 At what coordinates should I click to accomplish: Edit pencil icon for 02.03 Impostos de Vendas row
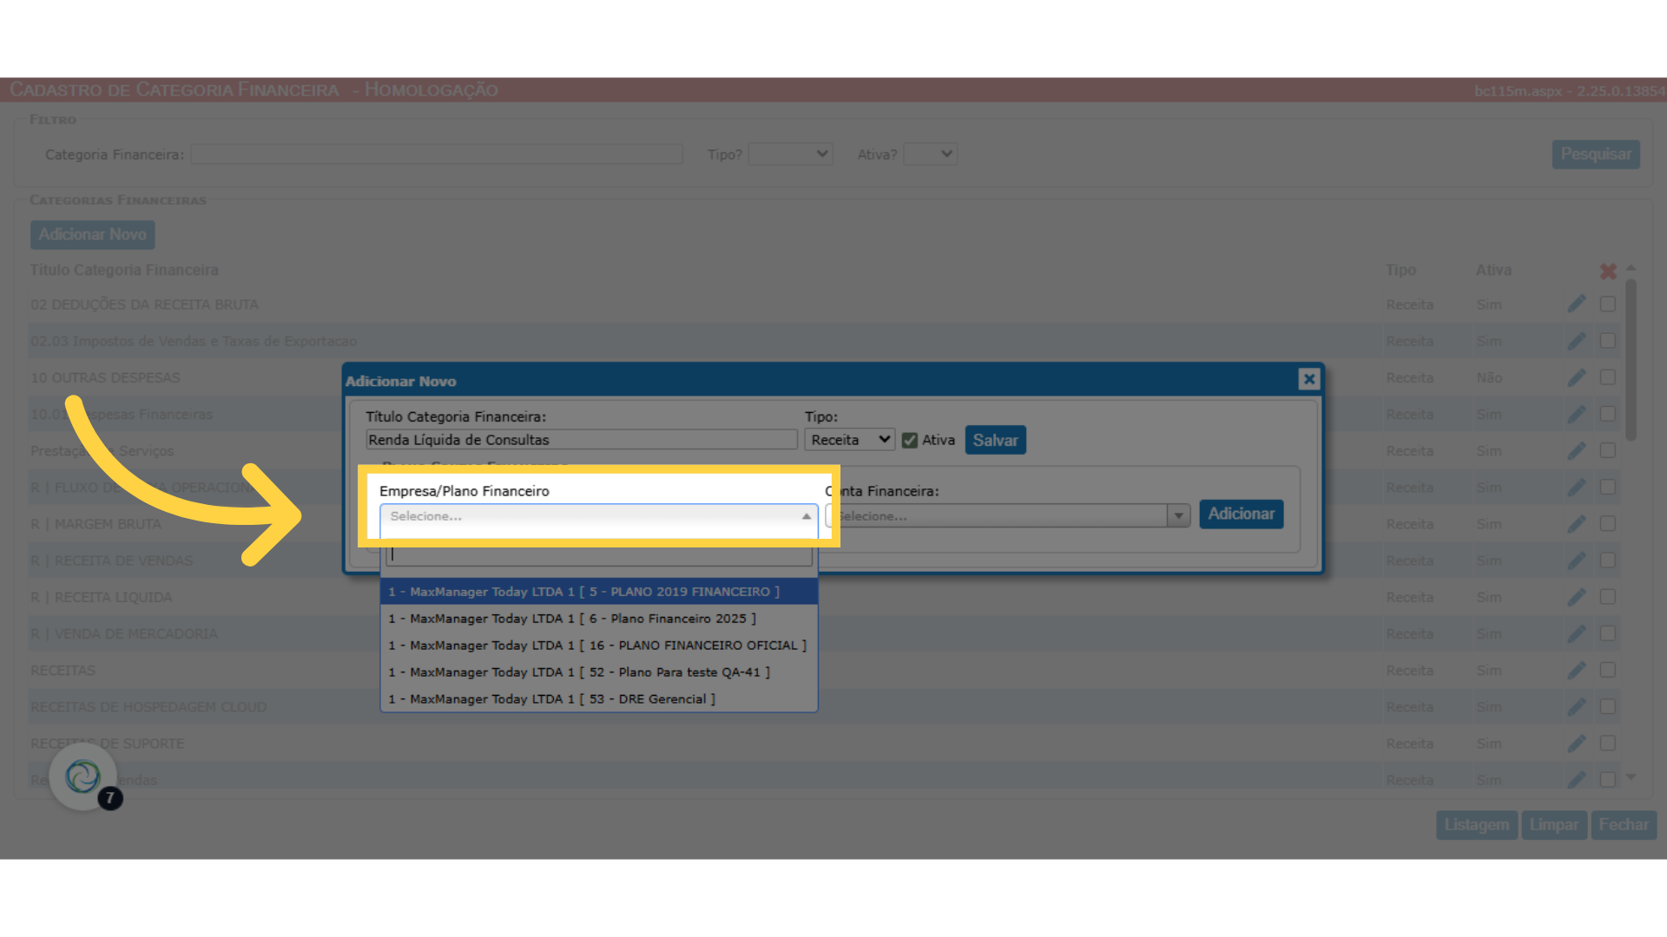[1577, 341]
